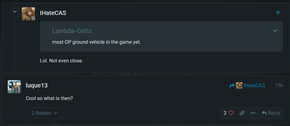Open the large IHateCAS avatar profile

[28, 14]
